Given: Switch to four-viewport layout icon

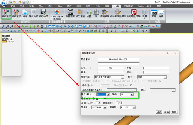Looking at the screenshot, I should click(58, 26).
